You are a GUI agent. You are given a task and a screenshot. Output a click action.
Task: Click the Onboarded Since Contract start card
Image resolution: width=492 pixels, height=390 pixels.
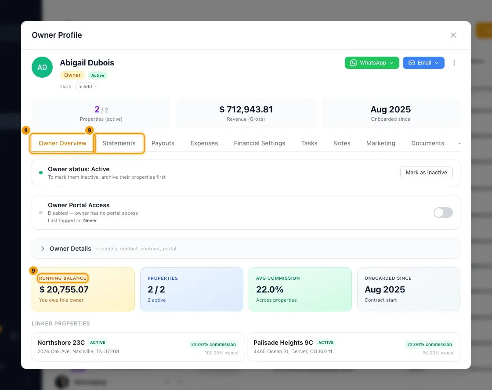coord(409,289)
